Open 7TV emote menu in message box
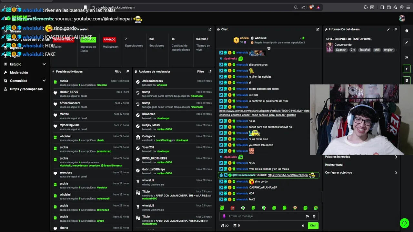The width and height of the screenshot is (413, 232). pos(307,216)
